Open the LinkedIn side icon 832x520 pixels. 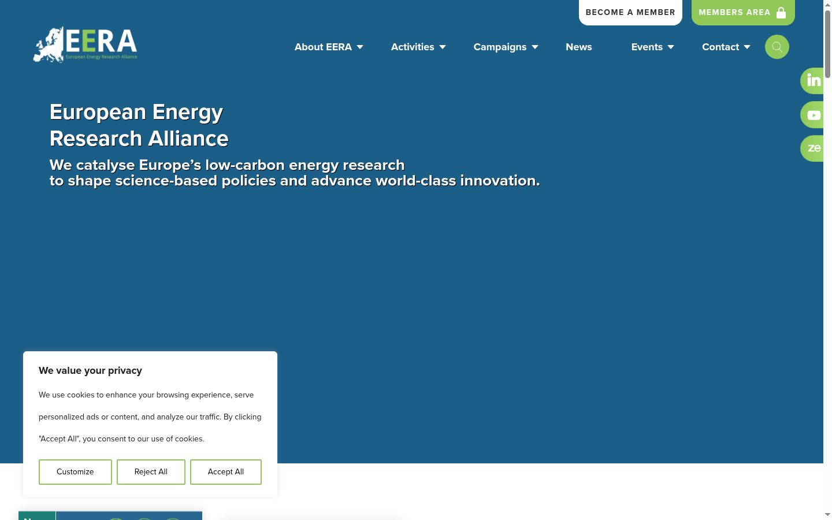pos(812,80)
